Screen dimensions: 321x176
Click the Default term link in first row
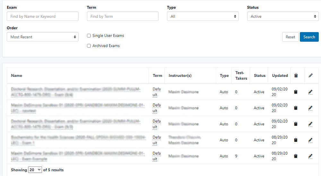click(x=157, y=92)
